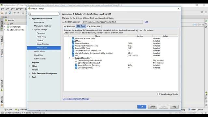
Task: Collapse the Support Repository tree node
Action: 70,58
